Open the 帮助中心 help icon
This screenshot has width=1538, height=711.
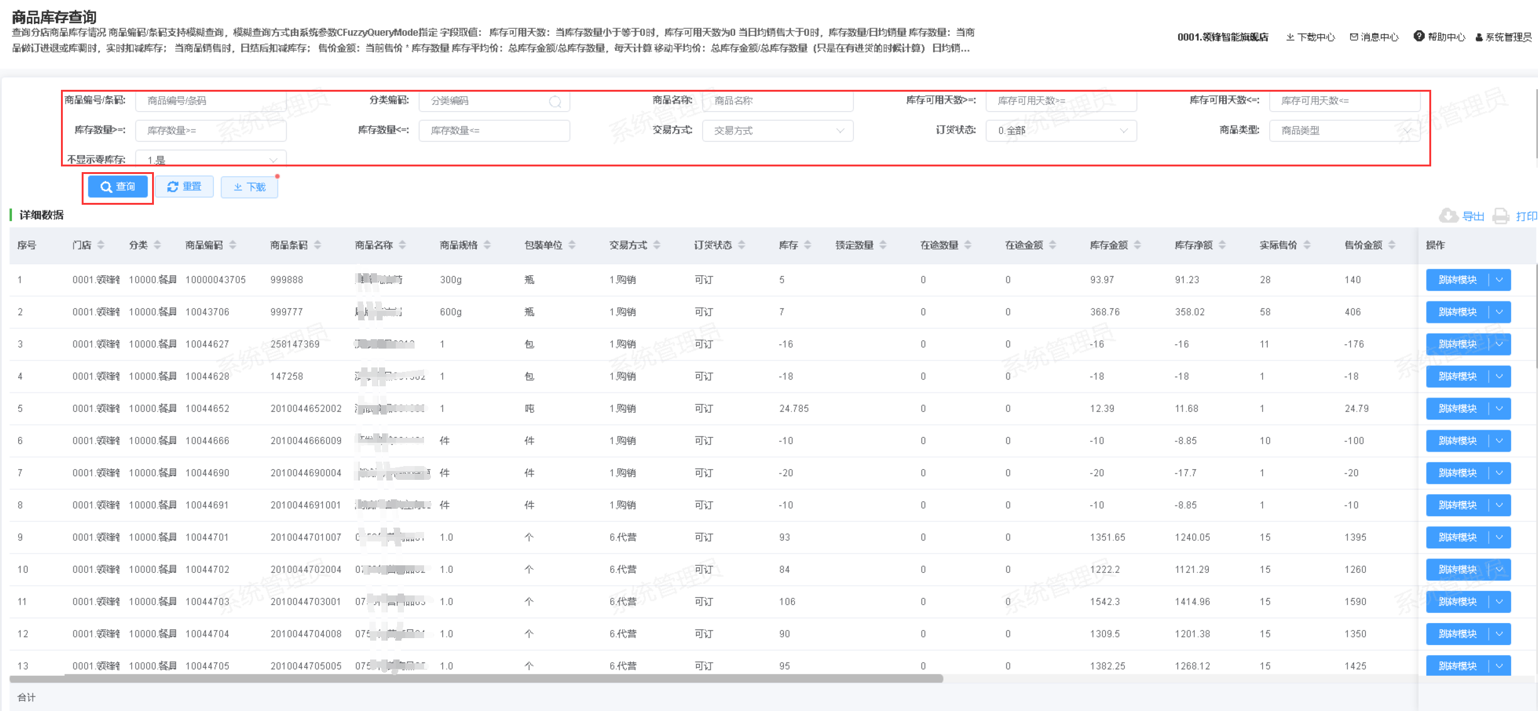[1419, 36]
